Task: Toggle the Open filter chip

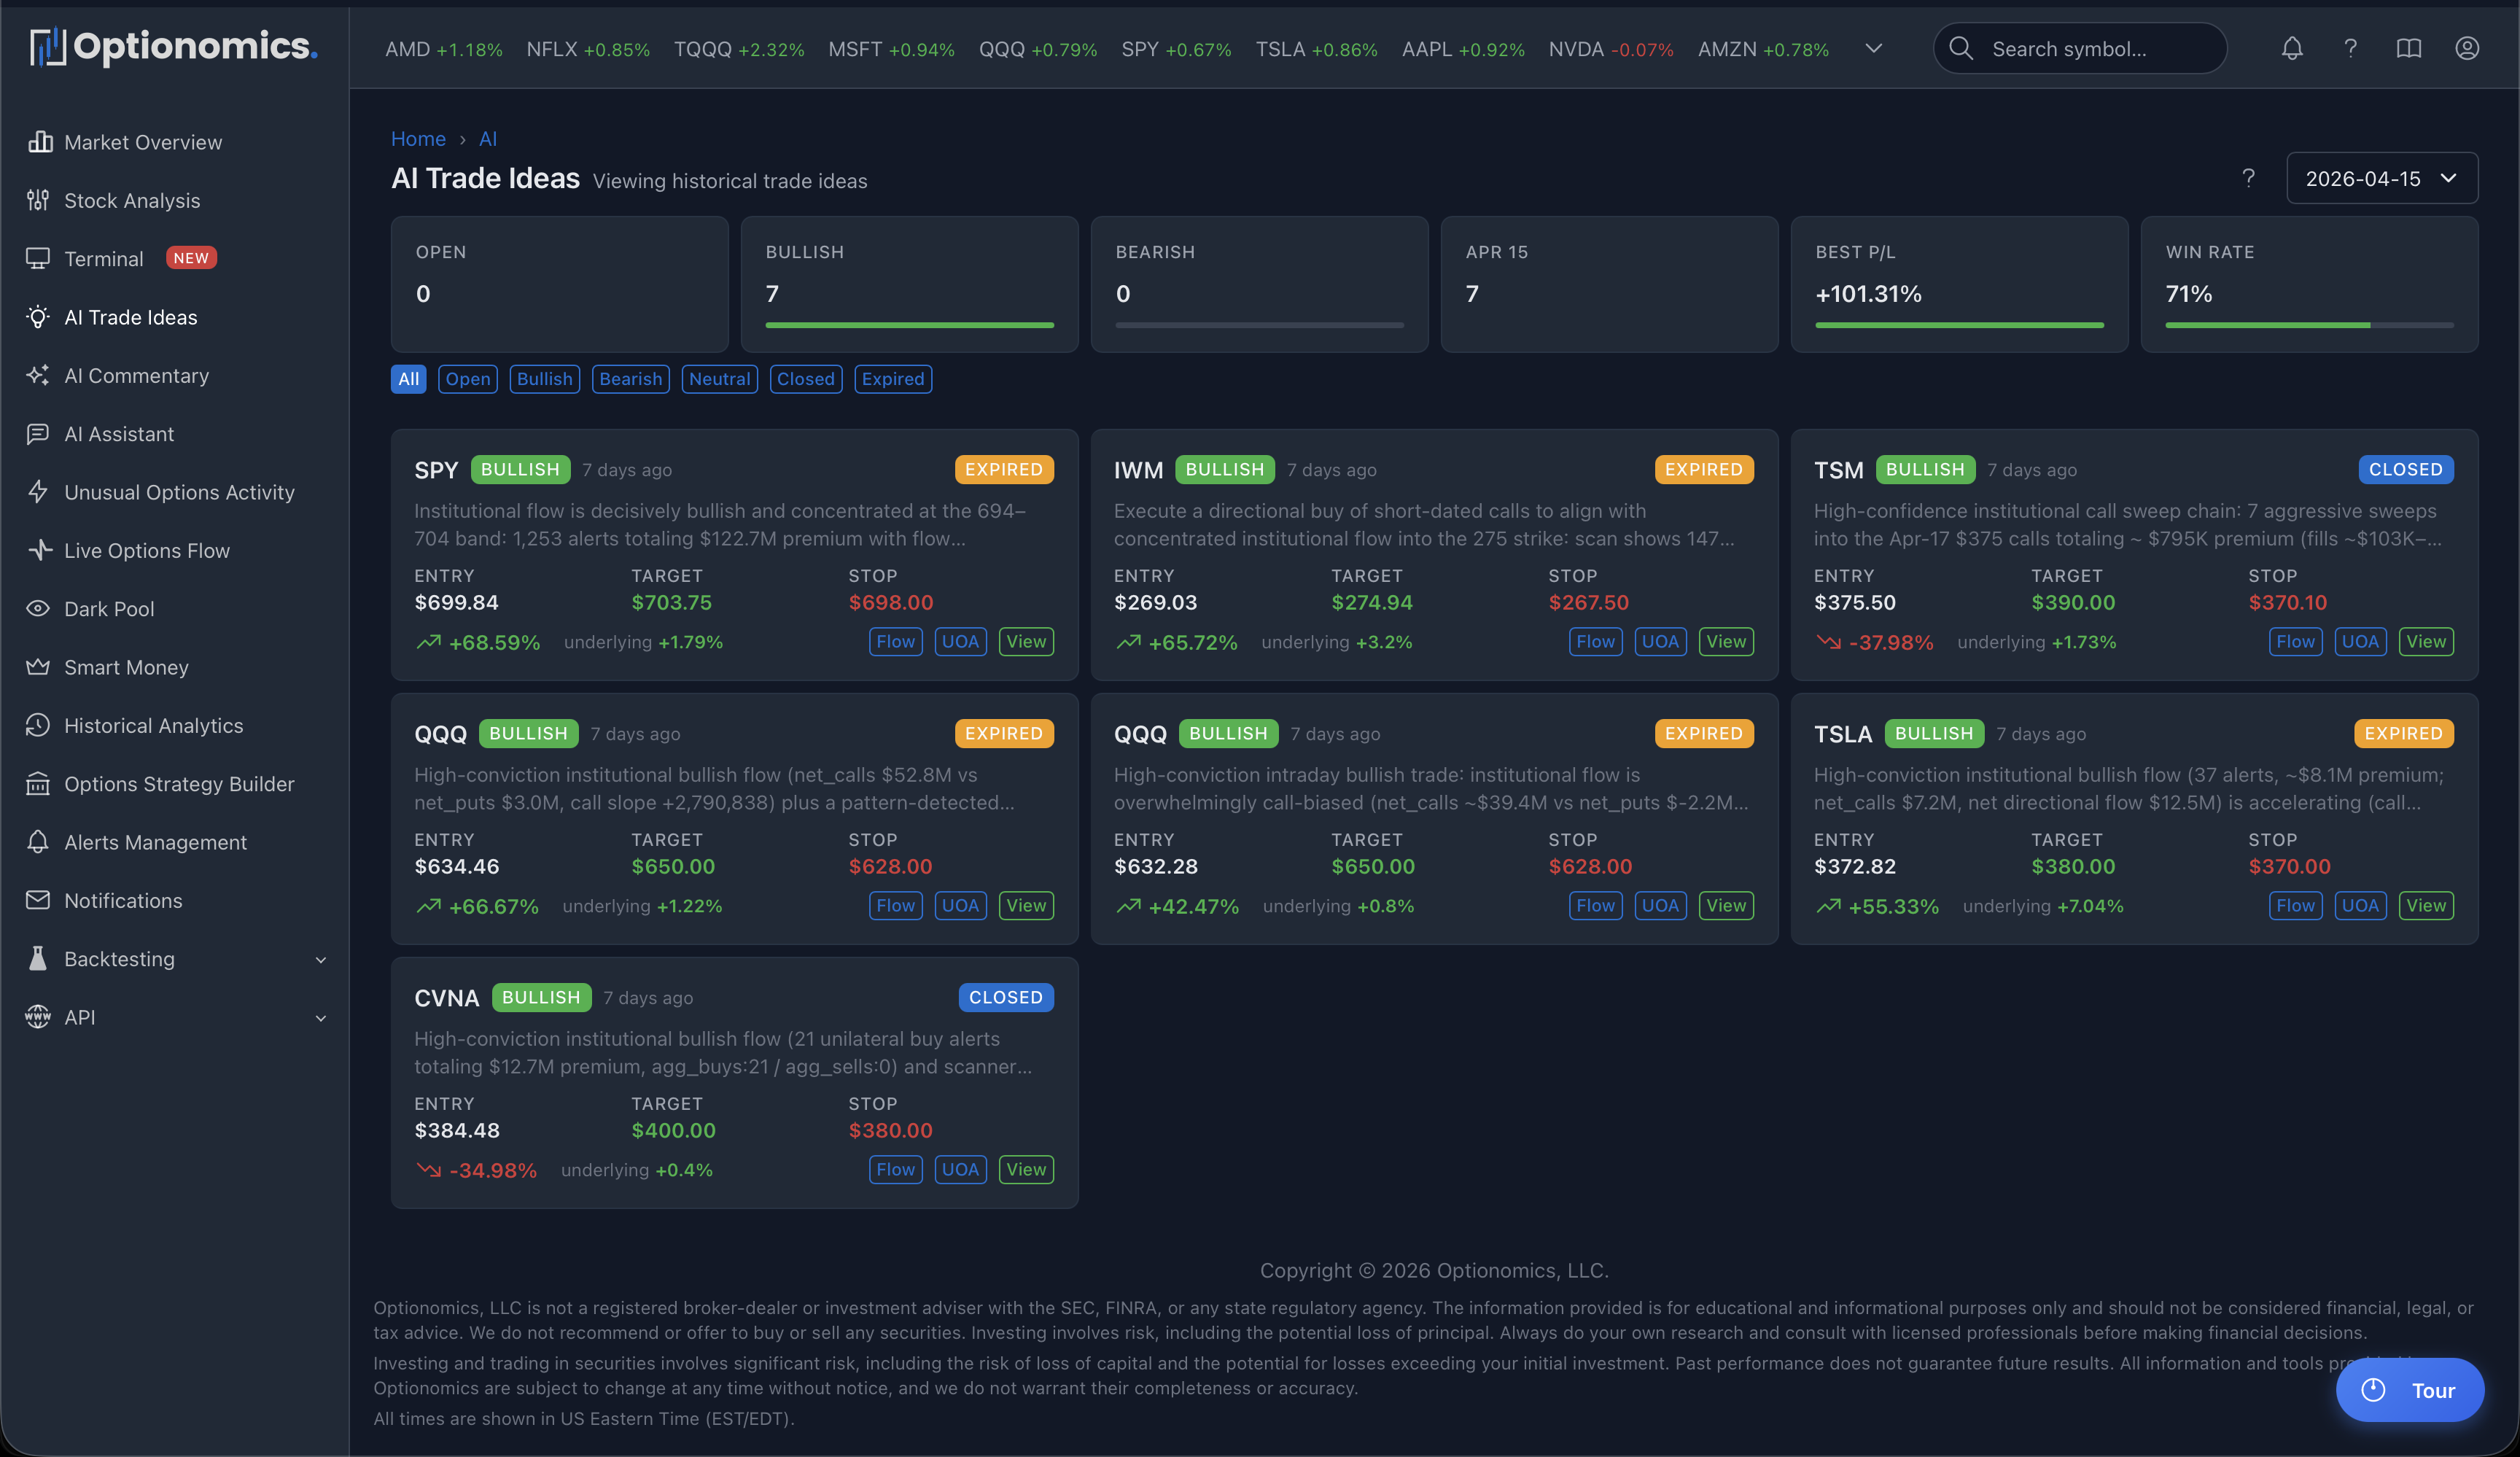Action: [468, 379]
